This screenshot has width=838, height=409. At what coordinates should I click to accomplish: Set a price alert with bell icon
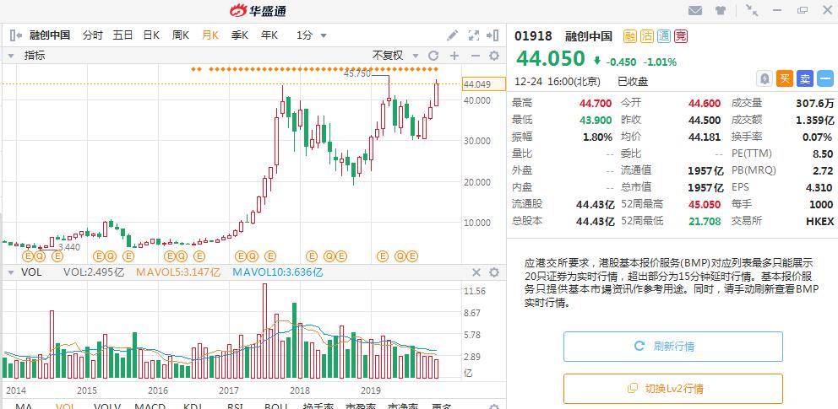coord(765,79)
